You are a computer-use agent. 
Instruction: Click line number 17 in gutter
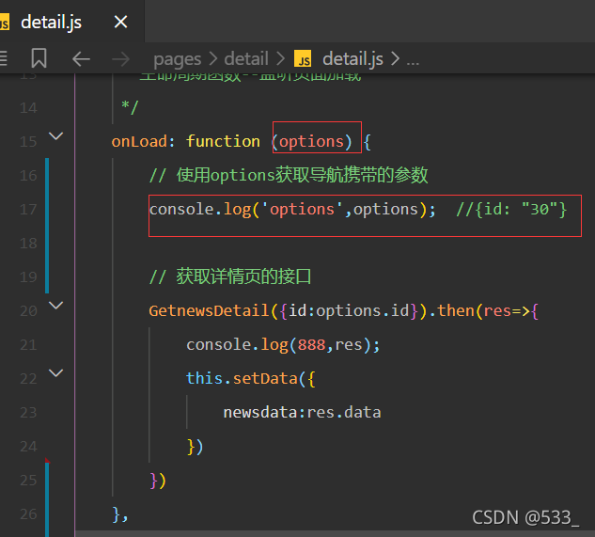point(28,210)
